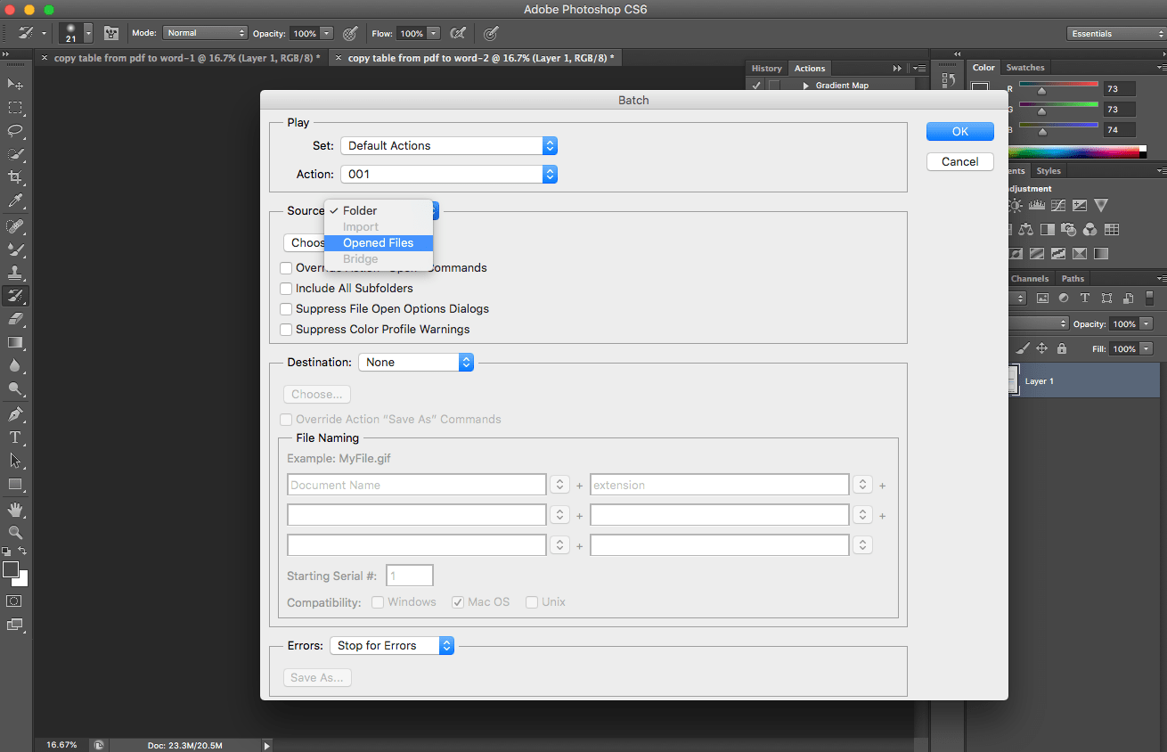This screenshot has width=1167, height=752.
Task: Open the Action dropdown showing 001
Action: tap(449, 174)
